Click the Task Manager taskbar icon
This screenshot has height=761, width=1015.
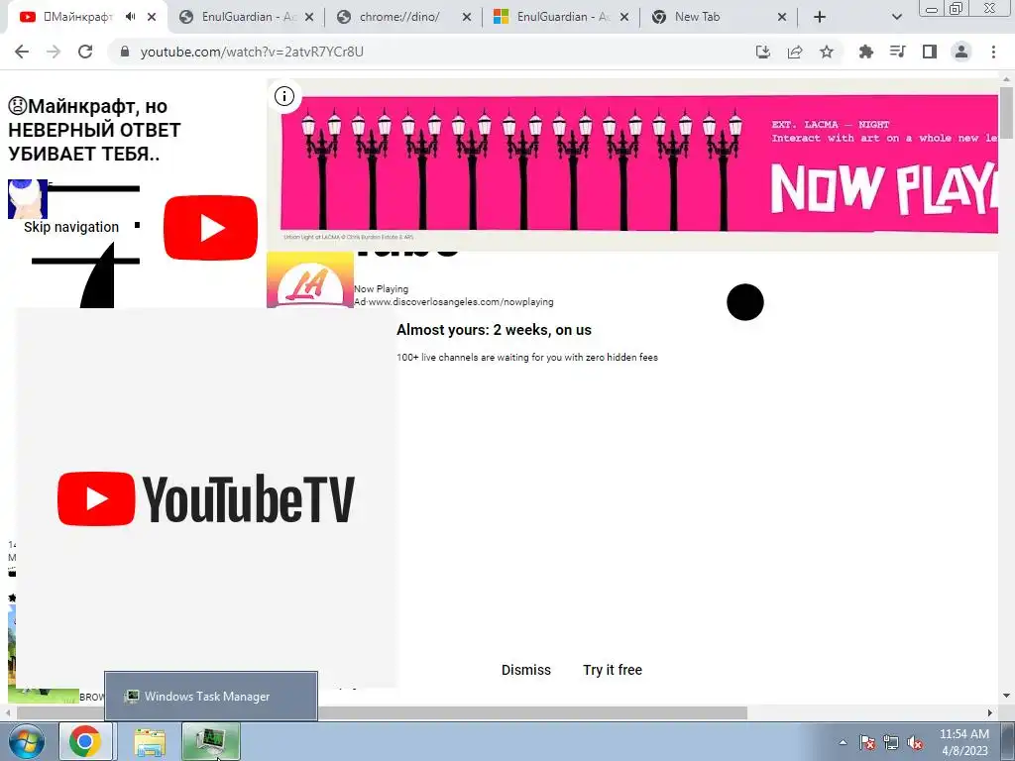pos(211,741)
